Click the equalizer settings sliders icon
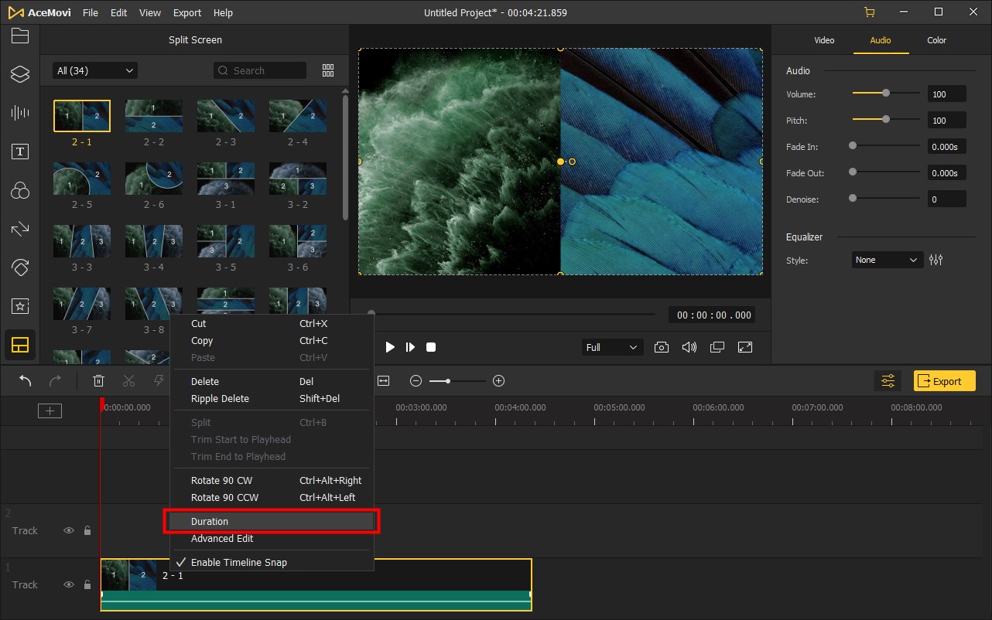The image size is (992, 620). tap(936, 260)
